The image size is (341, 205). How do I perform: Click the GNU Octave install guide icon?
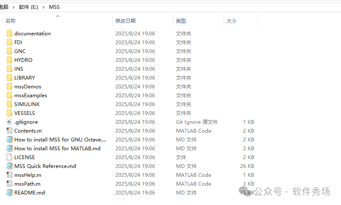click(x=9, y=140)
